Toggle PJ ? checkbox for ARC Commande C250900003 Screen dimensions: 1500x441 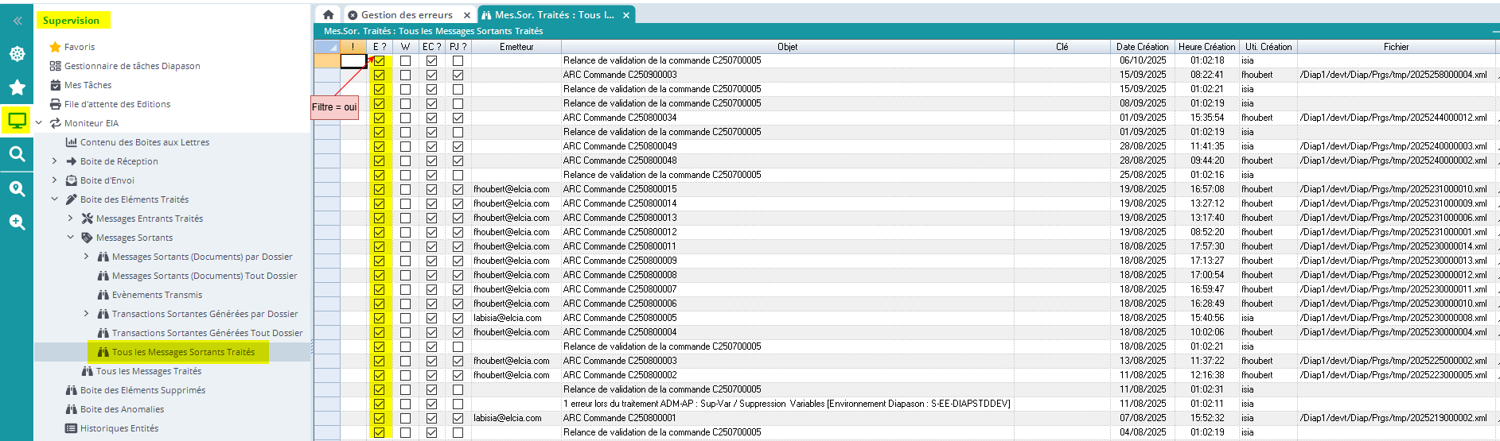pos(458,75)
